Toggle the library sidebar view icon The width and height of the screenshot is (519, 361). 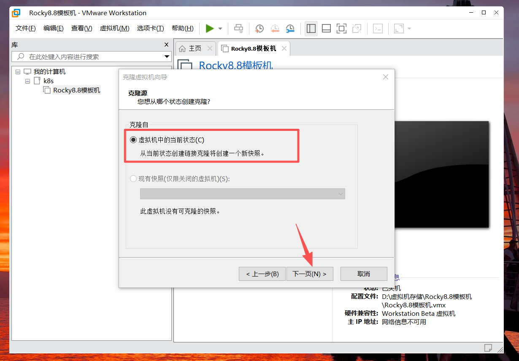[x=311, y=28]
